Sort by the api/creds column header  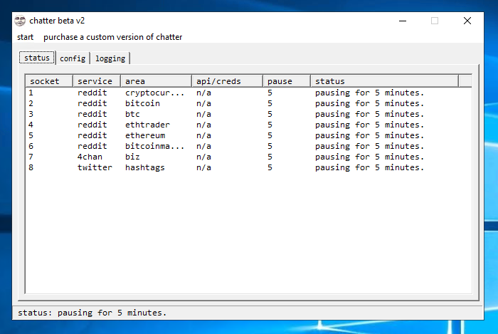point(227,81)
